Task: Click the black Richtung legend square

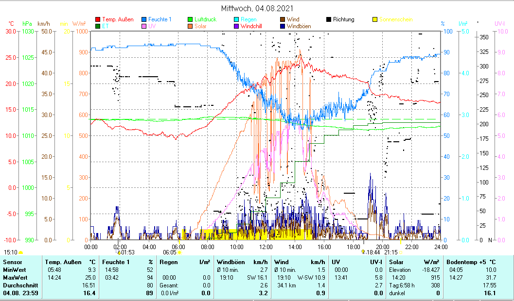Action: 329,20
